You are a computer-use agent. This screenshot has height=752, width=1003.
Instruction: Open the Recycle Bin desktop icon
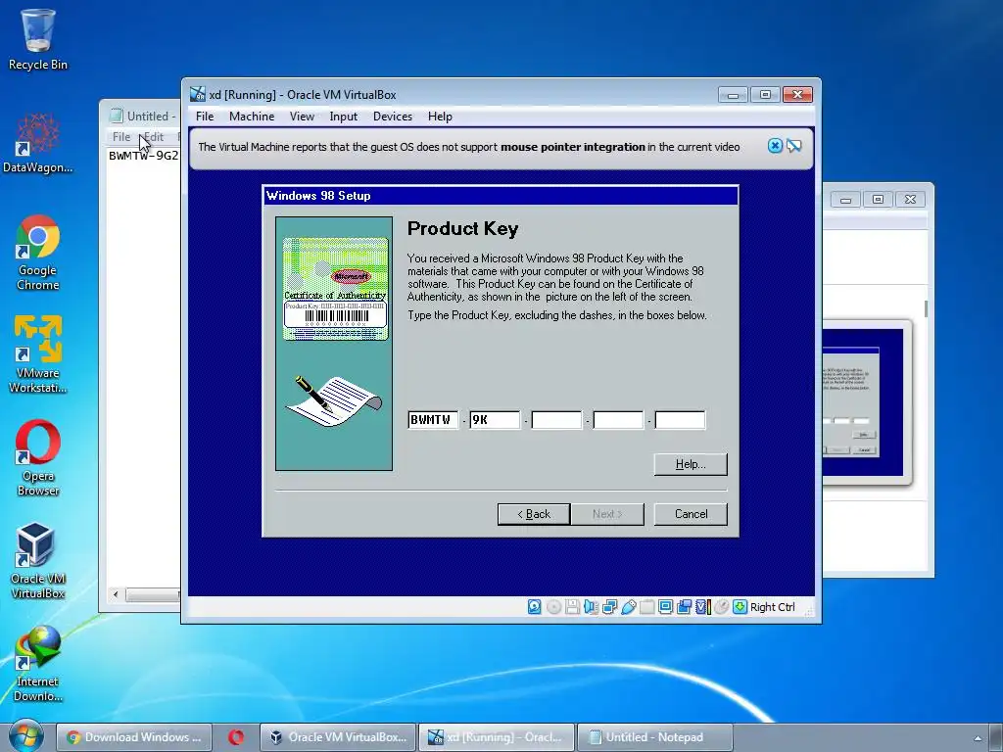(38, 39)
